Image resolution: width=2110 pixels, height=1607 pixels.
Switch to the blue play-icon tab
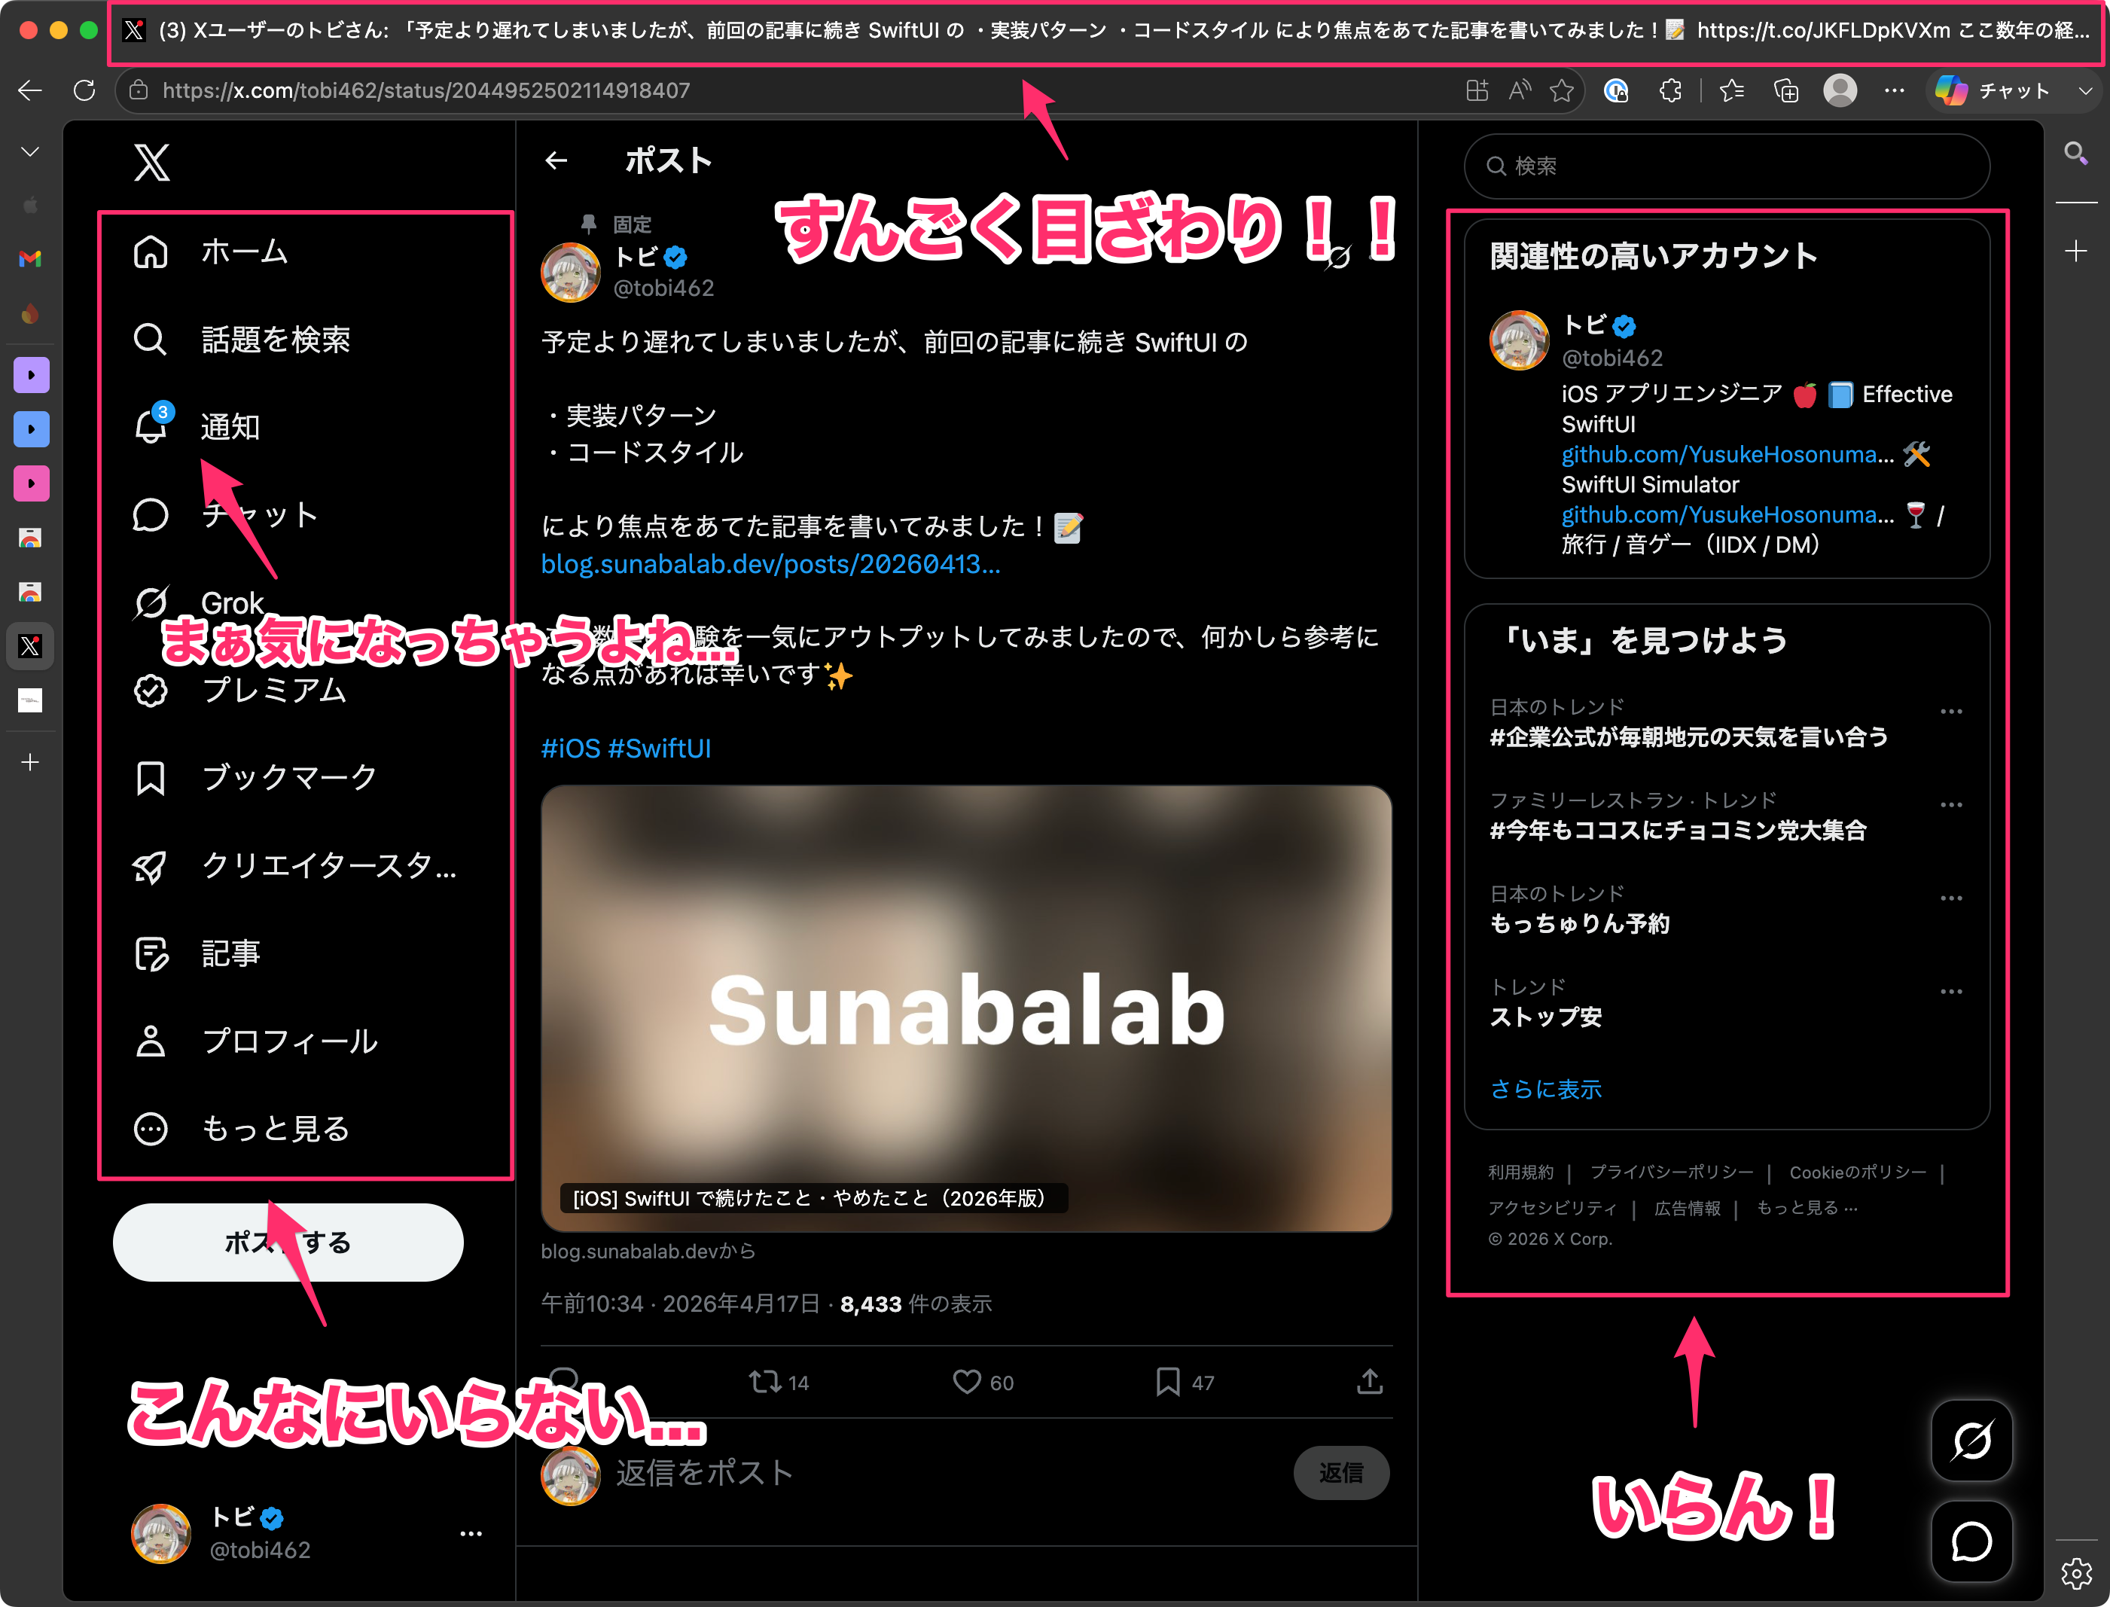tap(31, 429)
